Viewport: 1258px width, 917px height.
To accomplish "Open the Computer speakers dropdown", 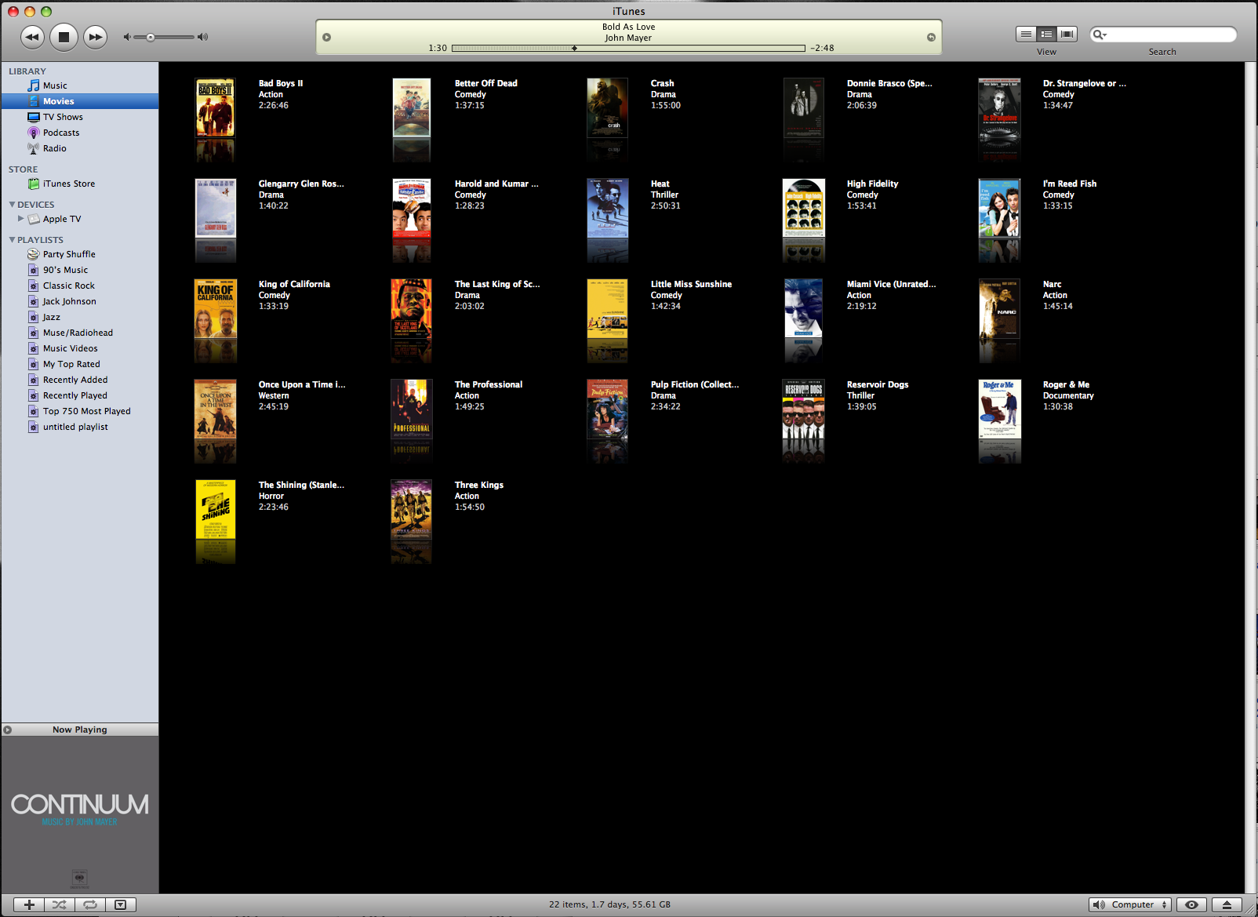I will click(1130, 904).
